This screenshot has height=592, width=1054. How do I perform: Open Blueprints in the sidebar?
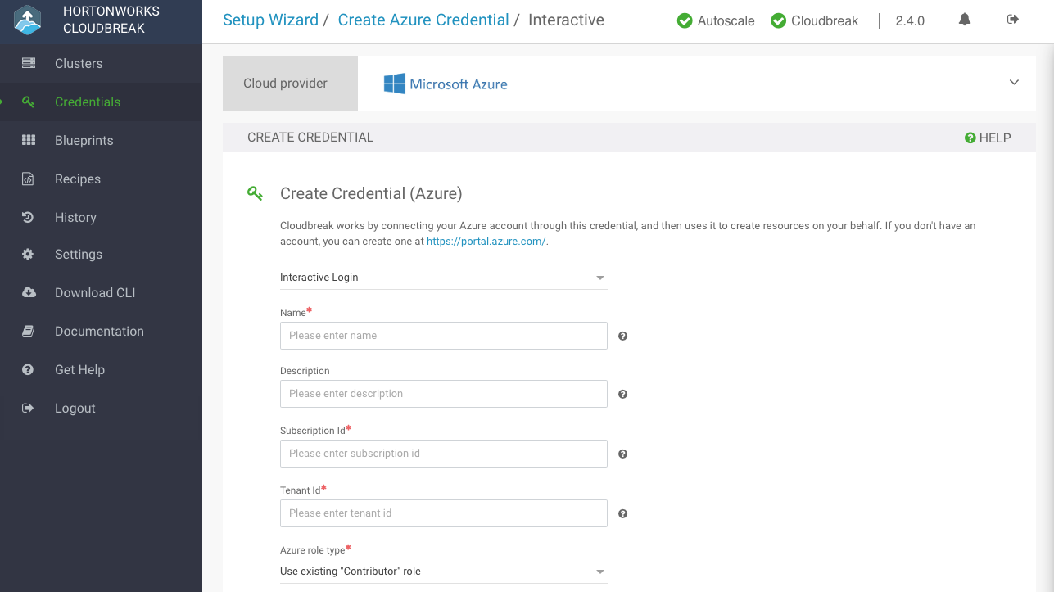coord(84,140)
